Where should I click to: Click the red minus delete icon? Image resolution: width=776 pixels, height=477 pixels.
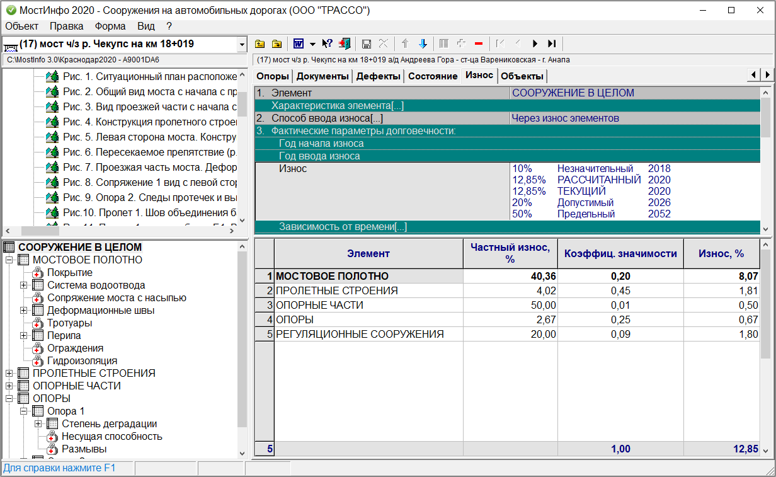point(478,43)
